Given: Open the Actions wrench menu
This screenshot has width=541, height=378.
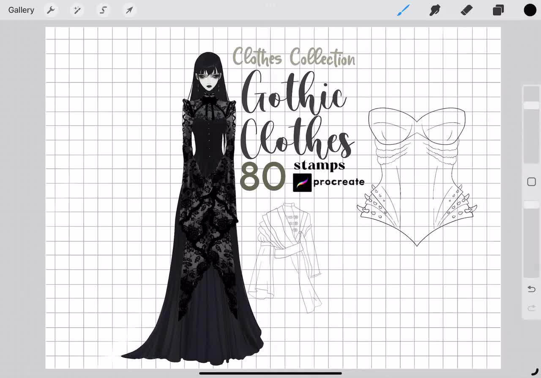Looking at the screenshot, I should [51, 10].
